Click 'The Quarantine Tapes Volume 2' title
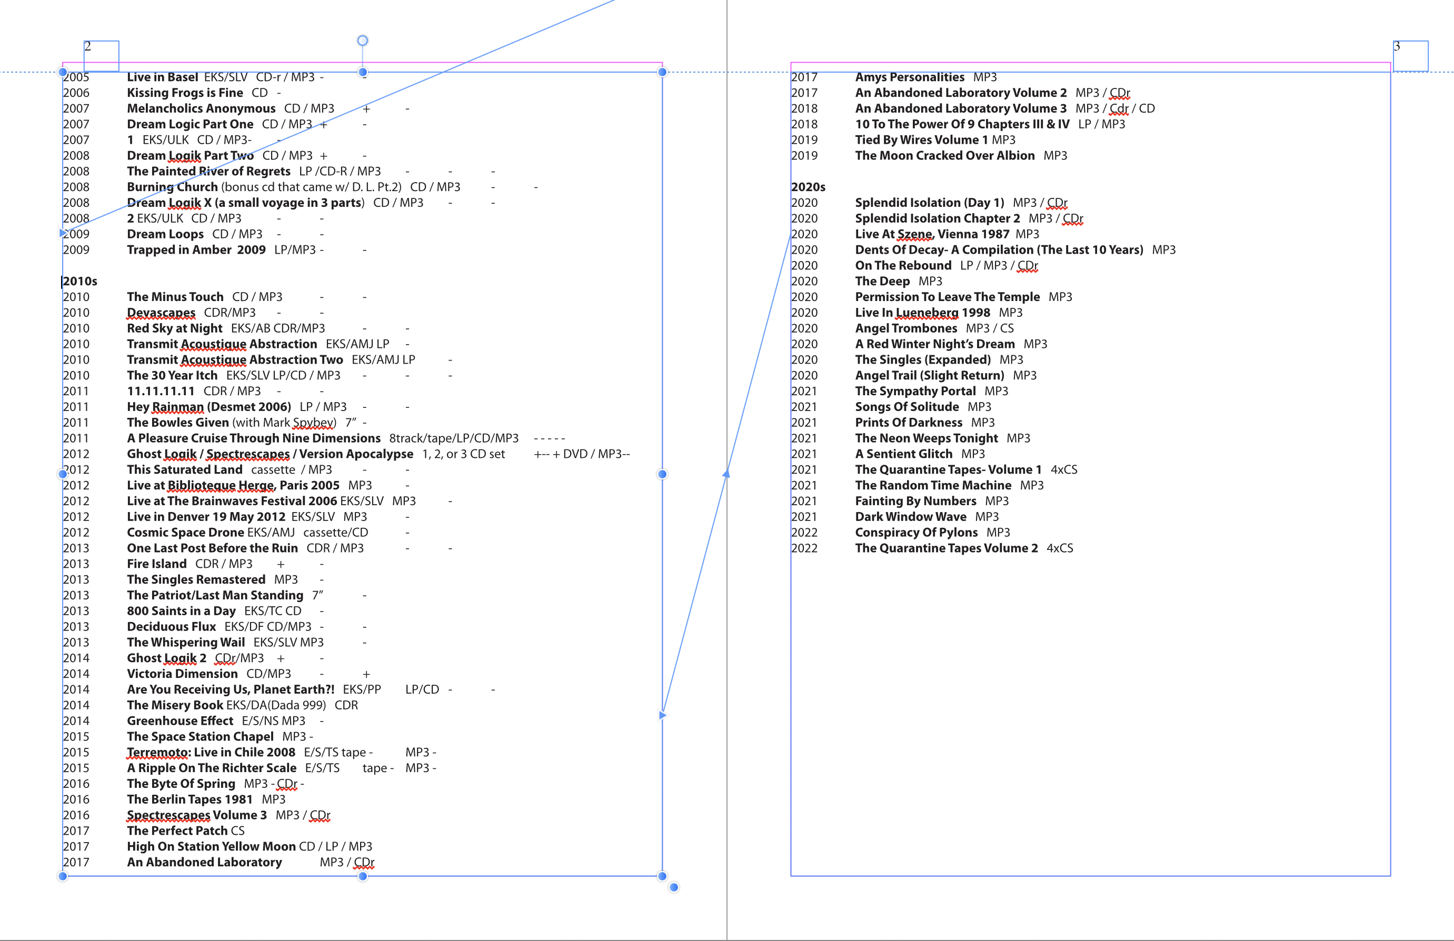 click(x=947, y=548)
